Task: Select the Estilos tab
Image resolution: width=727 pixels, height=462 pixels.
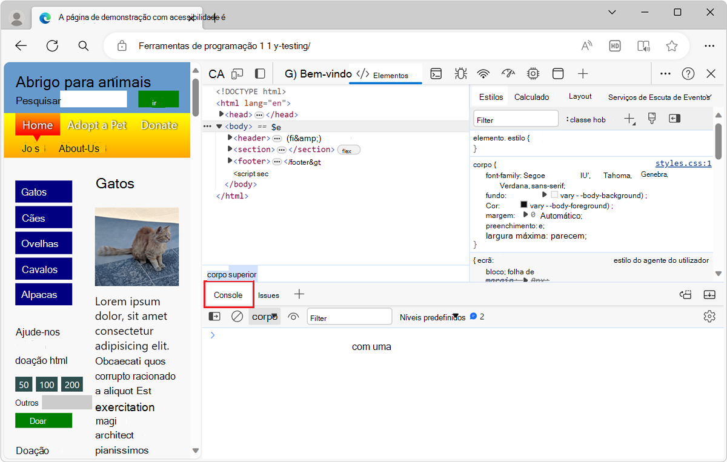Action: pos(491,97)
